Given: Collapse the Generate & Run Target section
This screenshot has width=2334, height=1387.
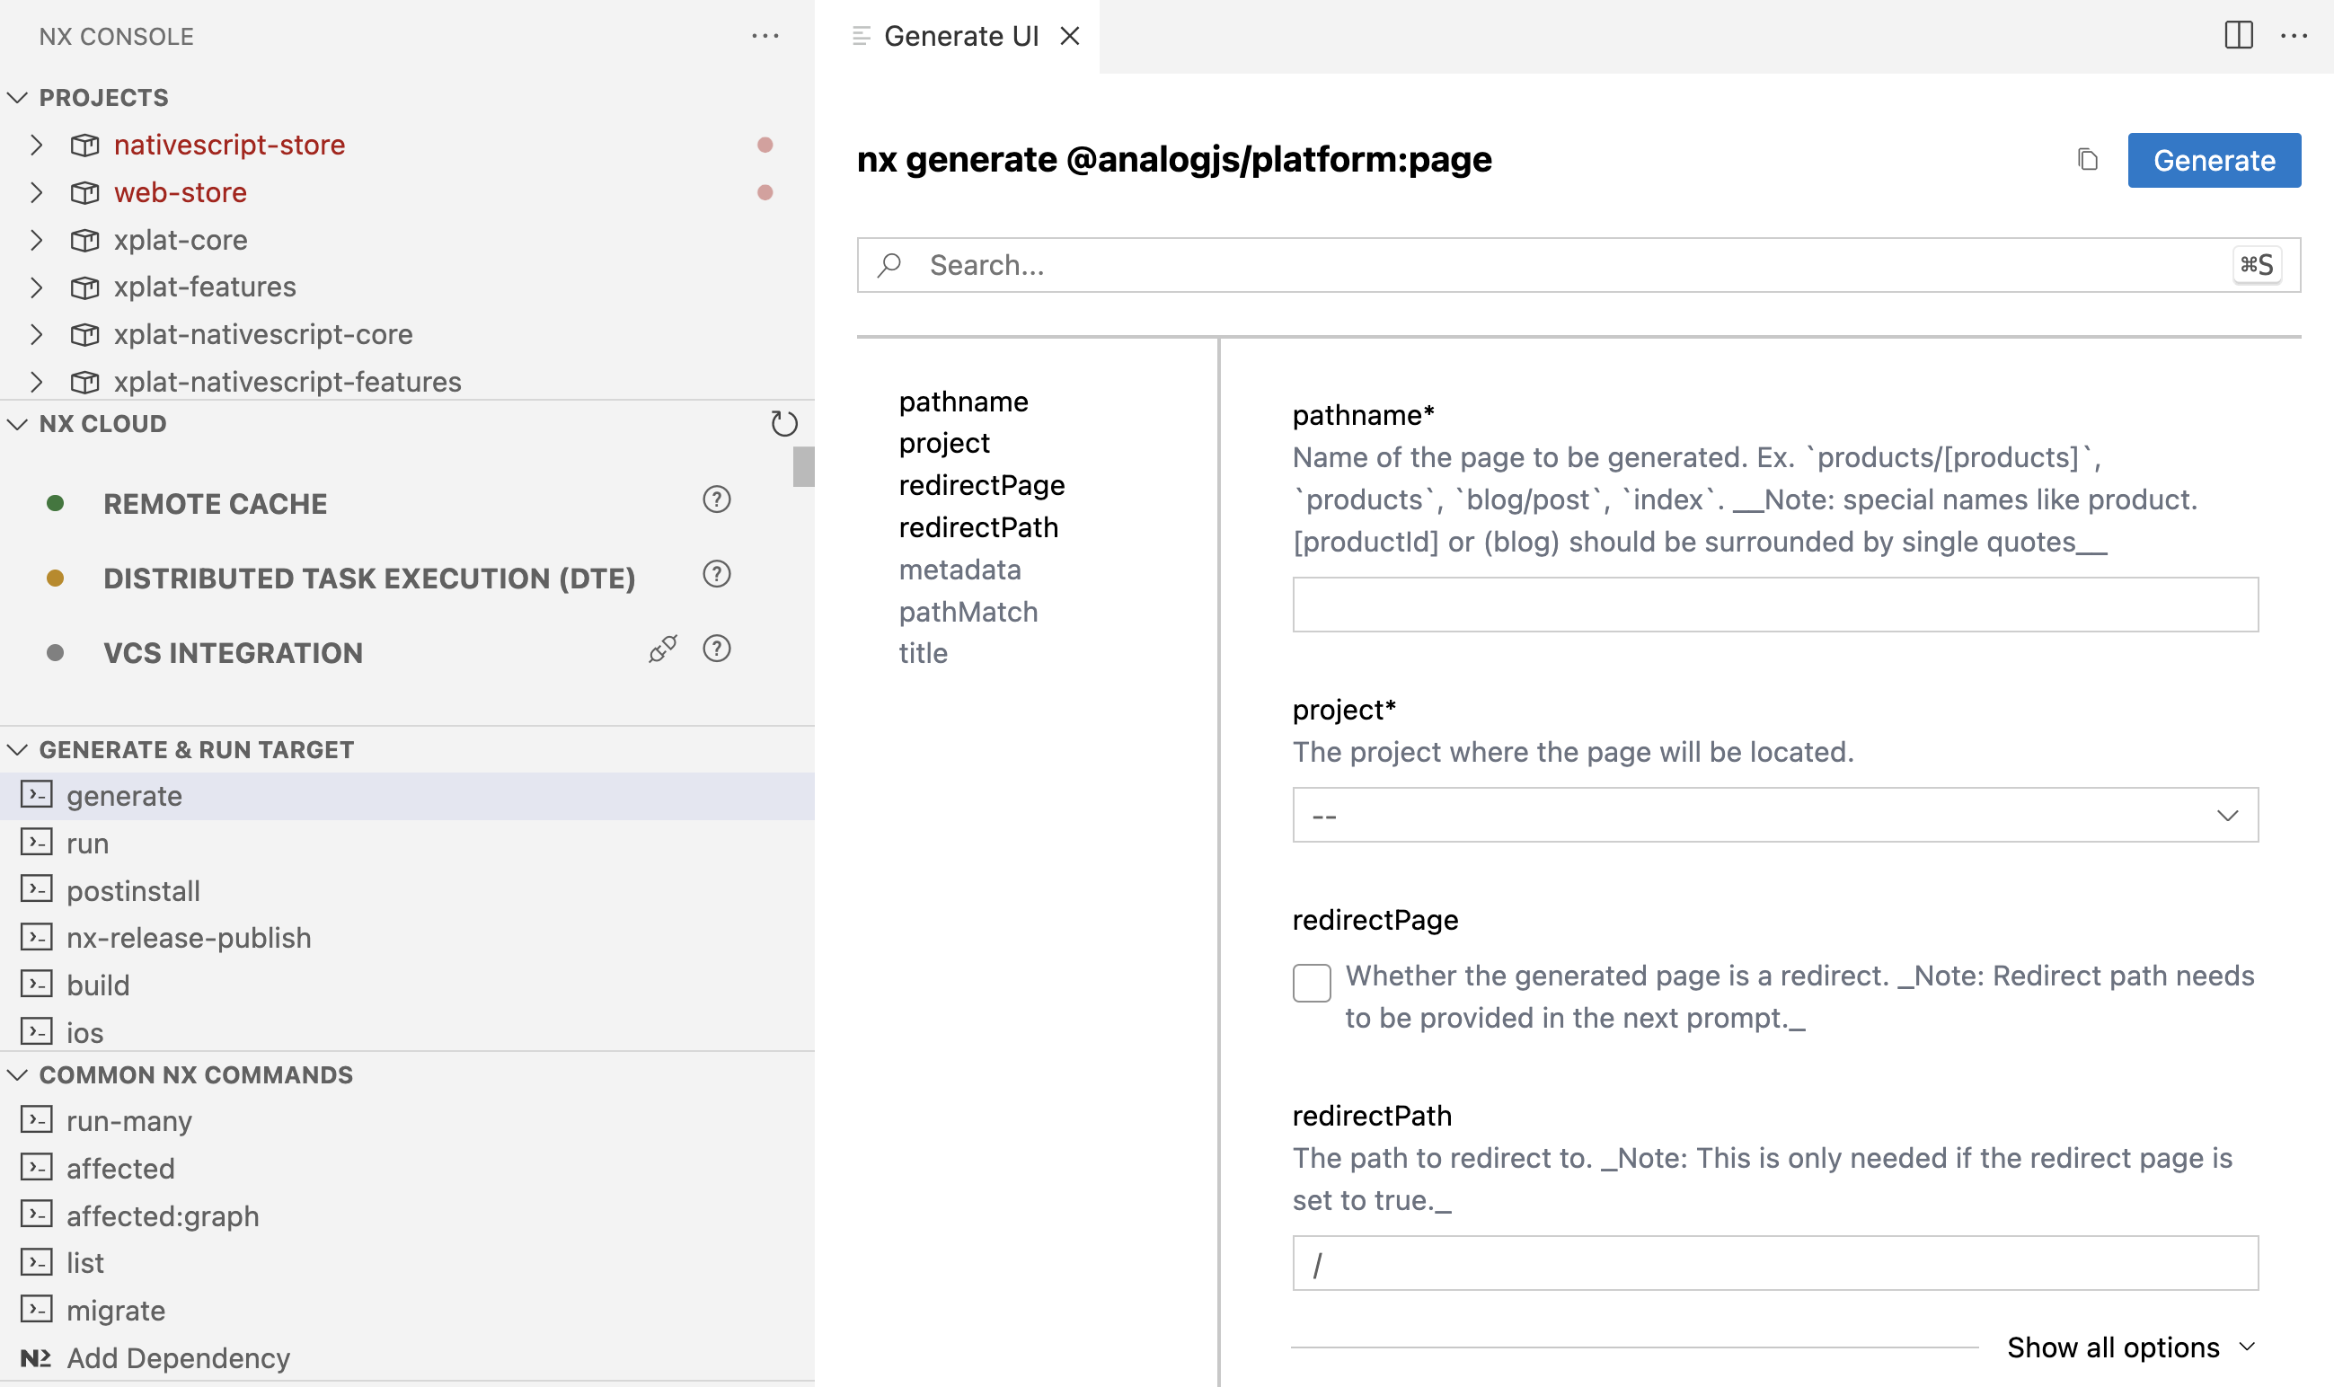Looking at the screenshot, I should pyautogui.click(x=18, y=749).
